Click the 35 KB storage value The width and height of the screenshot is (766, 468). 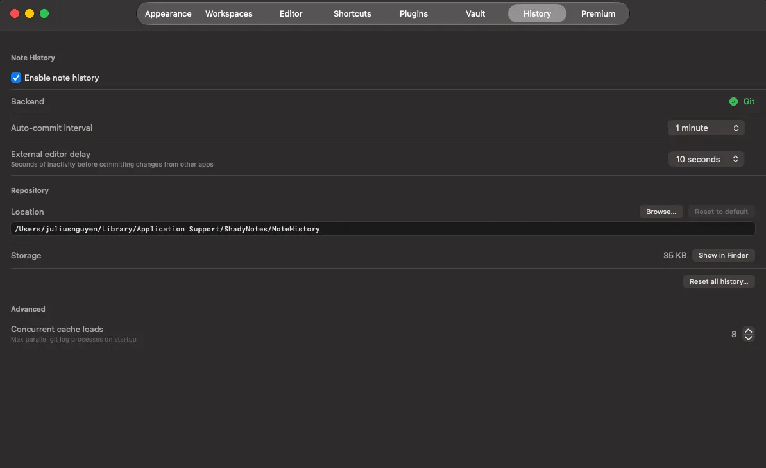pyautogui.click(x=675, y=255)
